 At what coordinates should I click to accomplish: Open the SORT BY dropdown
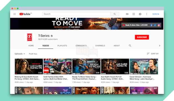pyautogui.click(x=153, y=54)
